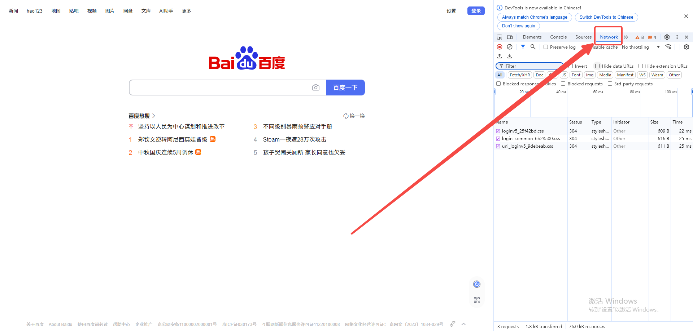Image resolution: width=693 pixels, height=331 pixels.
Task: Expand 百度热搜 with its arrow
Action: point(154,116)
